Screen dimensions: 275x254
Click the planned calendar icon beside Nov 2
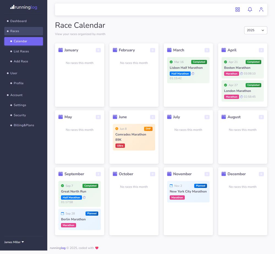click(x=171, y=186)
